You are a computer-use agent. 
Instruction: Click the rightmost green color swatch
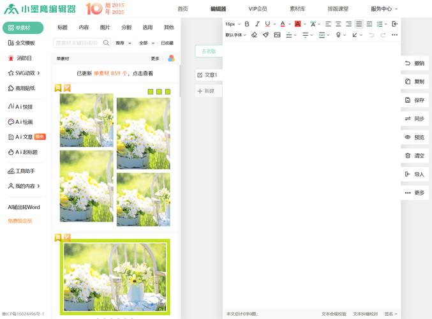[x=168, y=91]
